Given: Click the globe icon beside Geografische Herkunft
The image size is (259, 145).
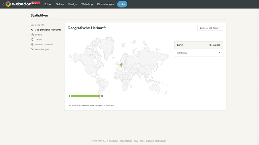Looking at the screenshot, I should pos(32,30).
